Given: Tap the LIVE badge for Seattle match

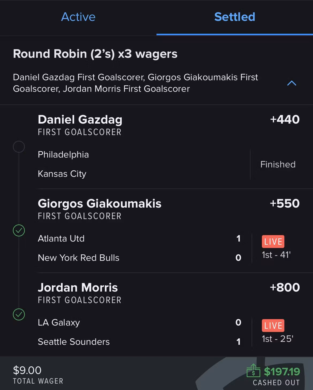Looking at the screenshot, I should pyautogui.click(x=273, y=326).
